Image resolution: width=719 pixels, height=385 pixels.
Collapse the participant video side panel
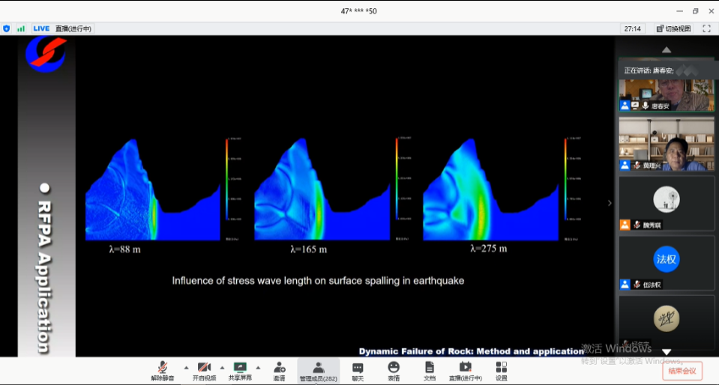point(610,203)
